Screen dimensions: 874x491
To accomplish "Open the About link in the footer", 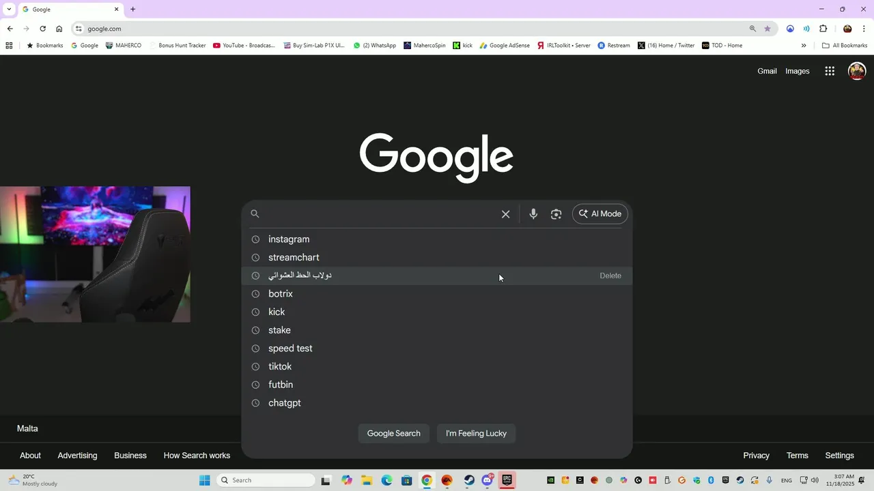I will click(x=30, y=456).
